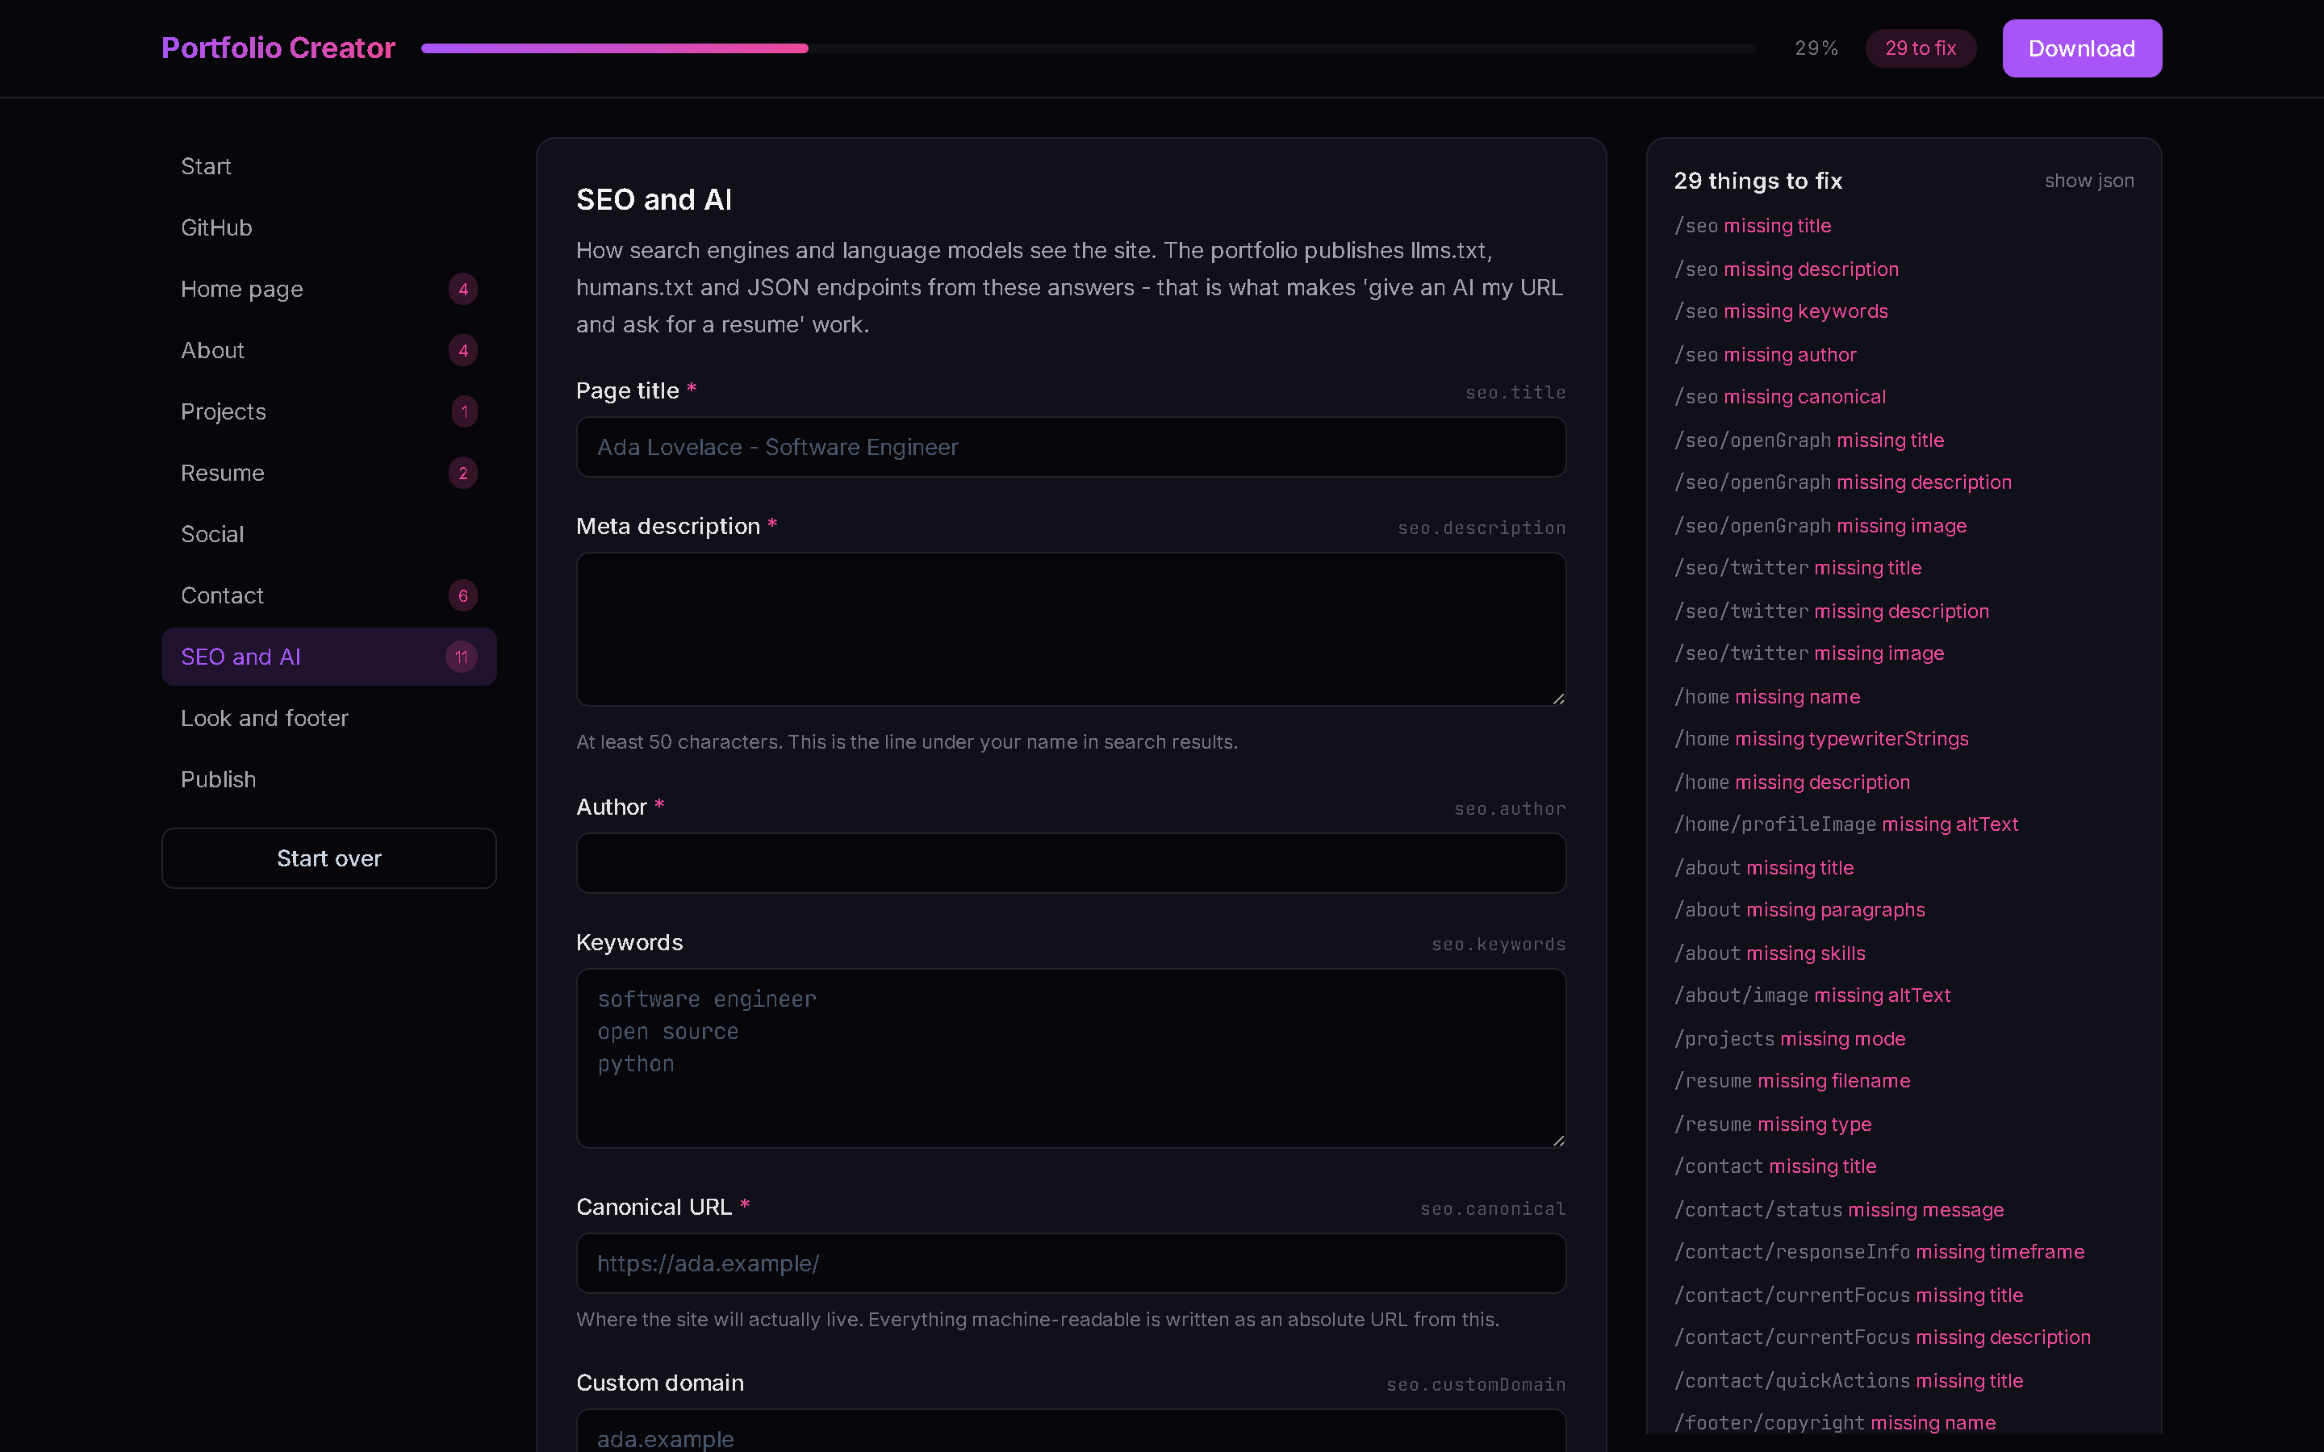Image resolution: width=2324 pixels, height=1452 pixels.
Task: Open /contact/status missing message issue
Action: click(1839, 1209)
